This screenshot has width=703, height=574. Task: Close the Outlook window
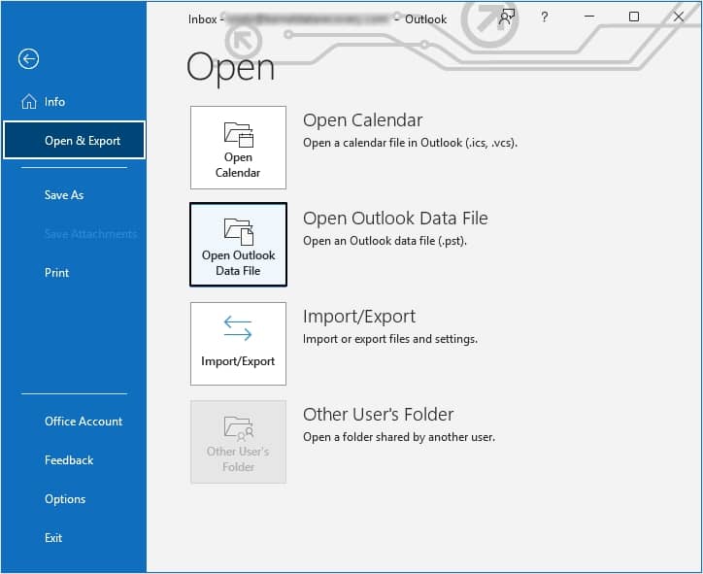coord(679,17)
